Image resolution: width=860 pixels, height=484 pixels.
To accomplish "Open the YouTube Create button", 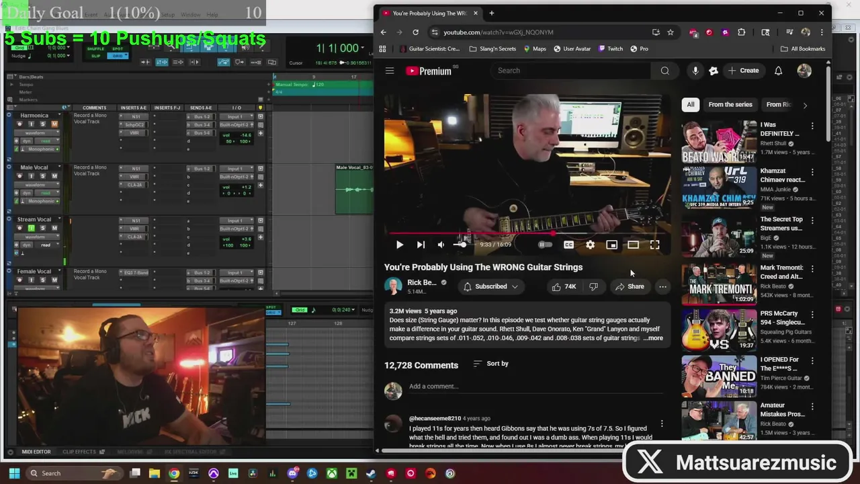I will click(x=743, y=71).
